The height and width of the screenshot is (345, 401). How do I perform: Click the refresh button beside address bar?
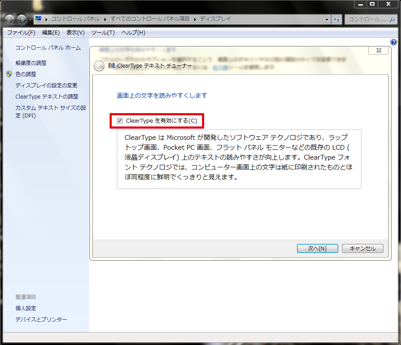[x=337, y=19]
